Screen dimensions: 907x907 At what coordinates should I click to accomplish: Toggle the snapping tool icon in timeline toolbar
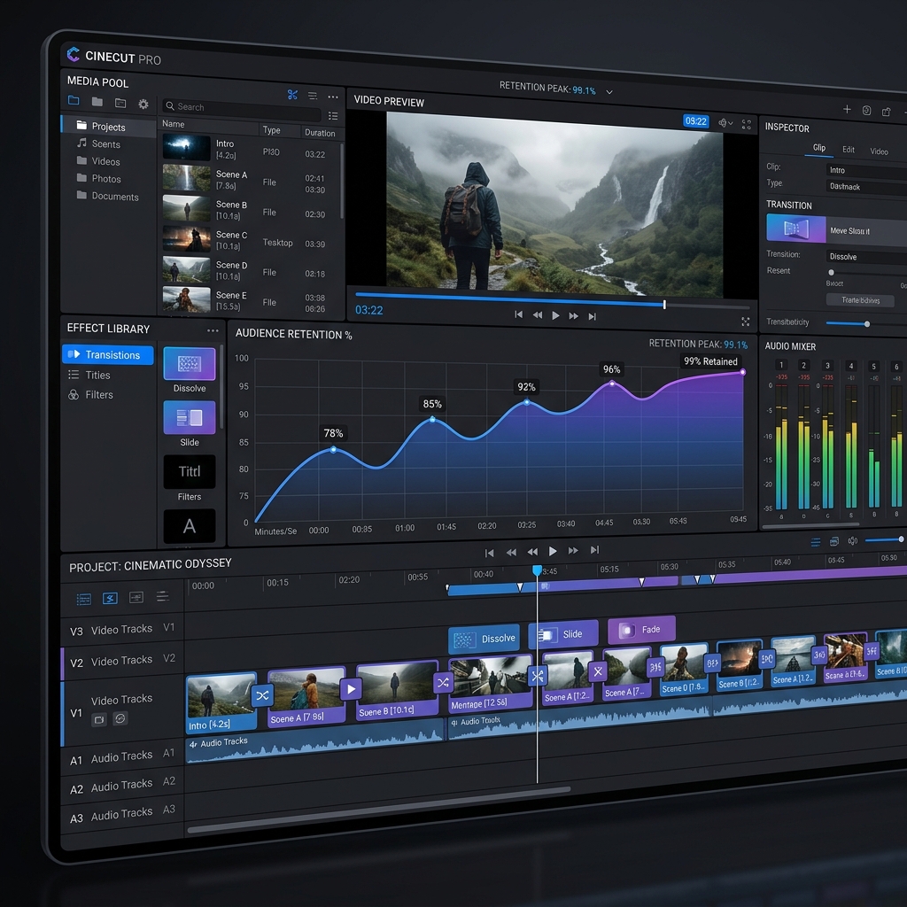point(110,598)
